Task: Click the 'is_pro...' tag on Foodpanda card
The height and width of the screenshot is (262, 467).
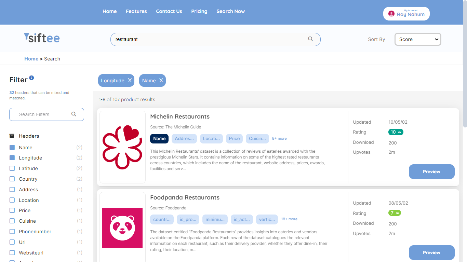Action: click(x=188, y=219)
